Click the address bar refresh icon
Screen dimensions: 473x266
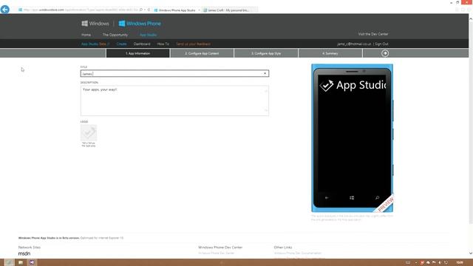(149, 10)
